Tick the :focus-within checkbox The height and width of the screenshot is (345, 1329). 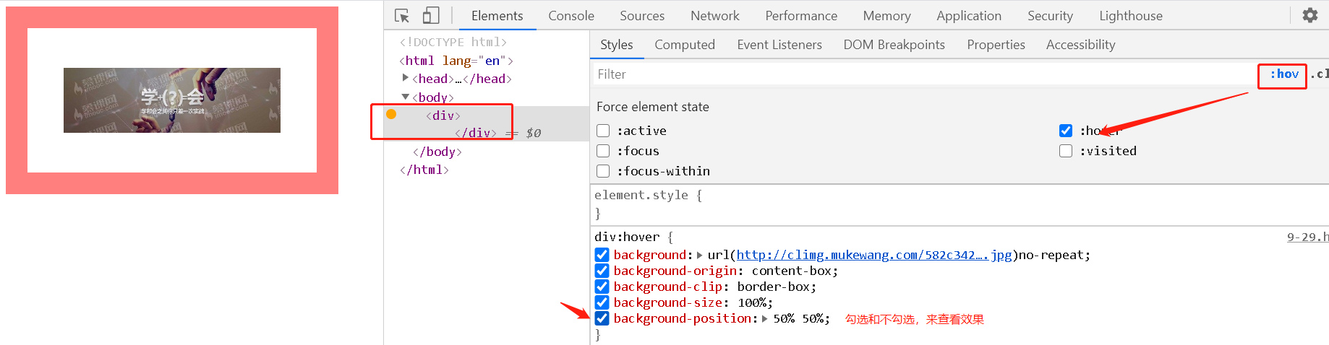click(x=603, y=171)
